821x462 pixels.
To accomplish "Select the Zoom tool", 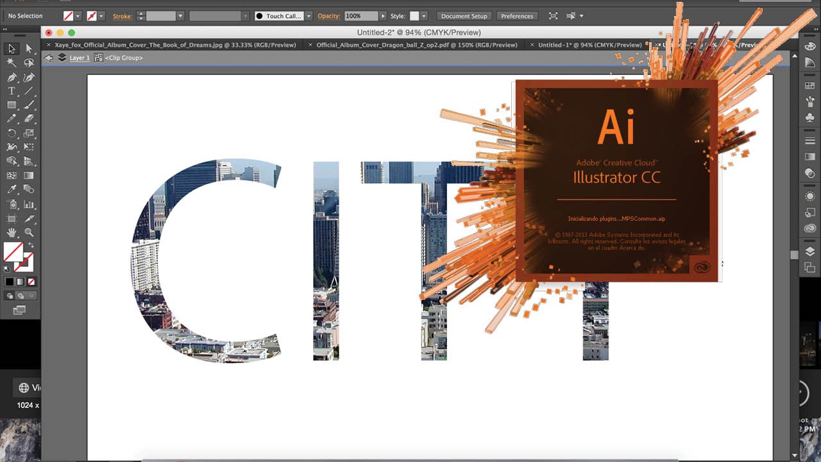I will pos(28,232).
